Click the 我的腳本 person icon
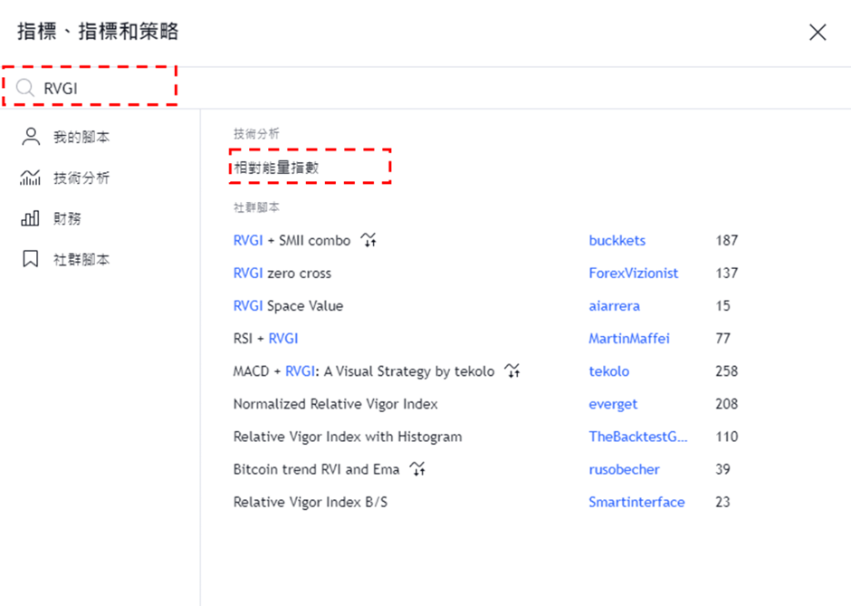851x606 pixels. (x=31, y=137)
